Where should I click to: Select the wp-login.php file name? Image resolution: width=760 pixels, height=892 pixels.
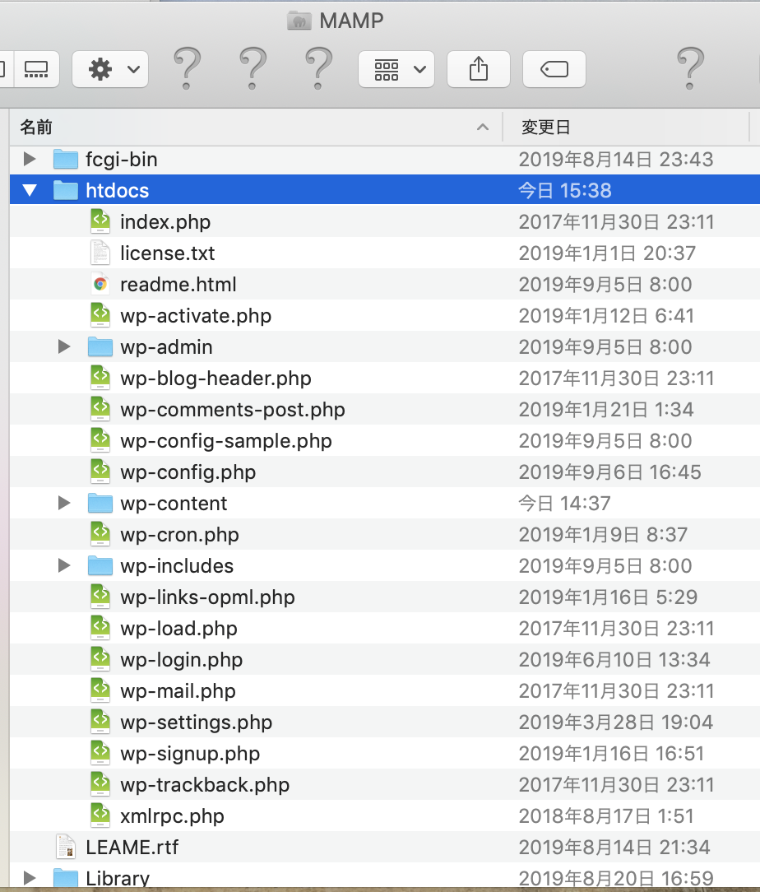coord(182,660)
